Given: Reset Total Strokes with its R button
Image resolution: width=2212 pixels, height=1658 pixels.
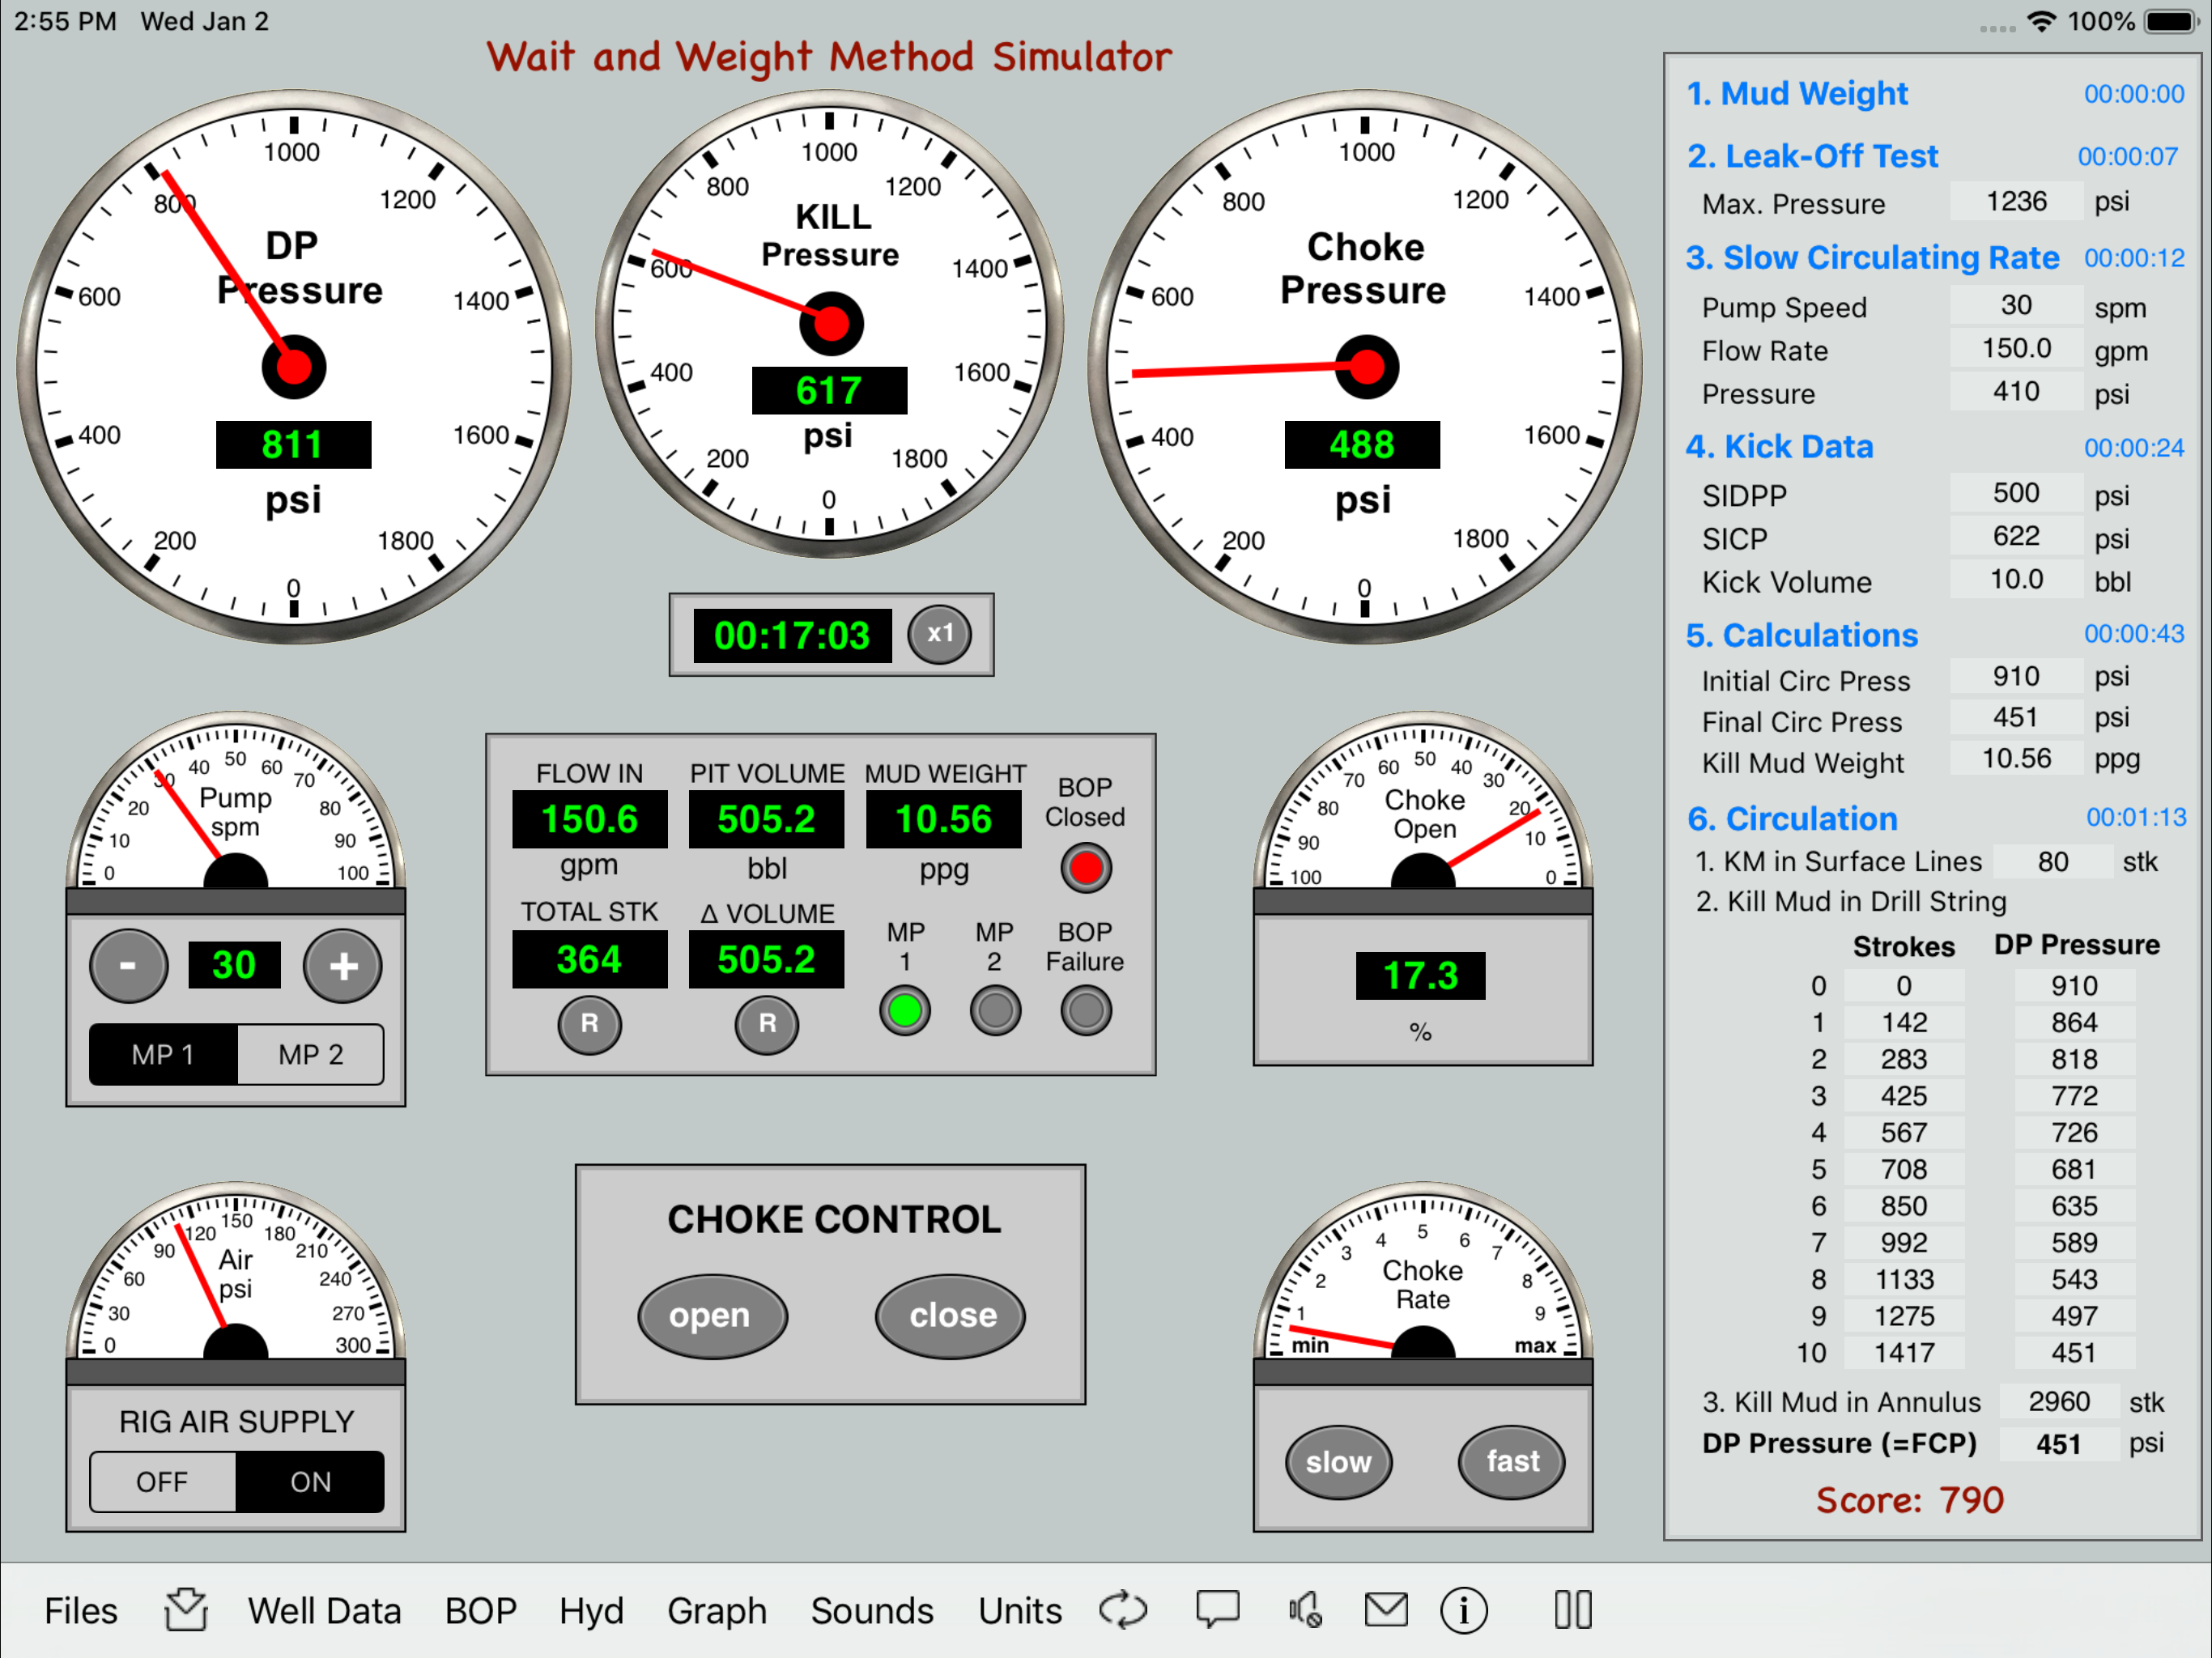Looking at the screenshot, I should click(x=590, y=1024).
